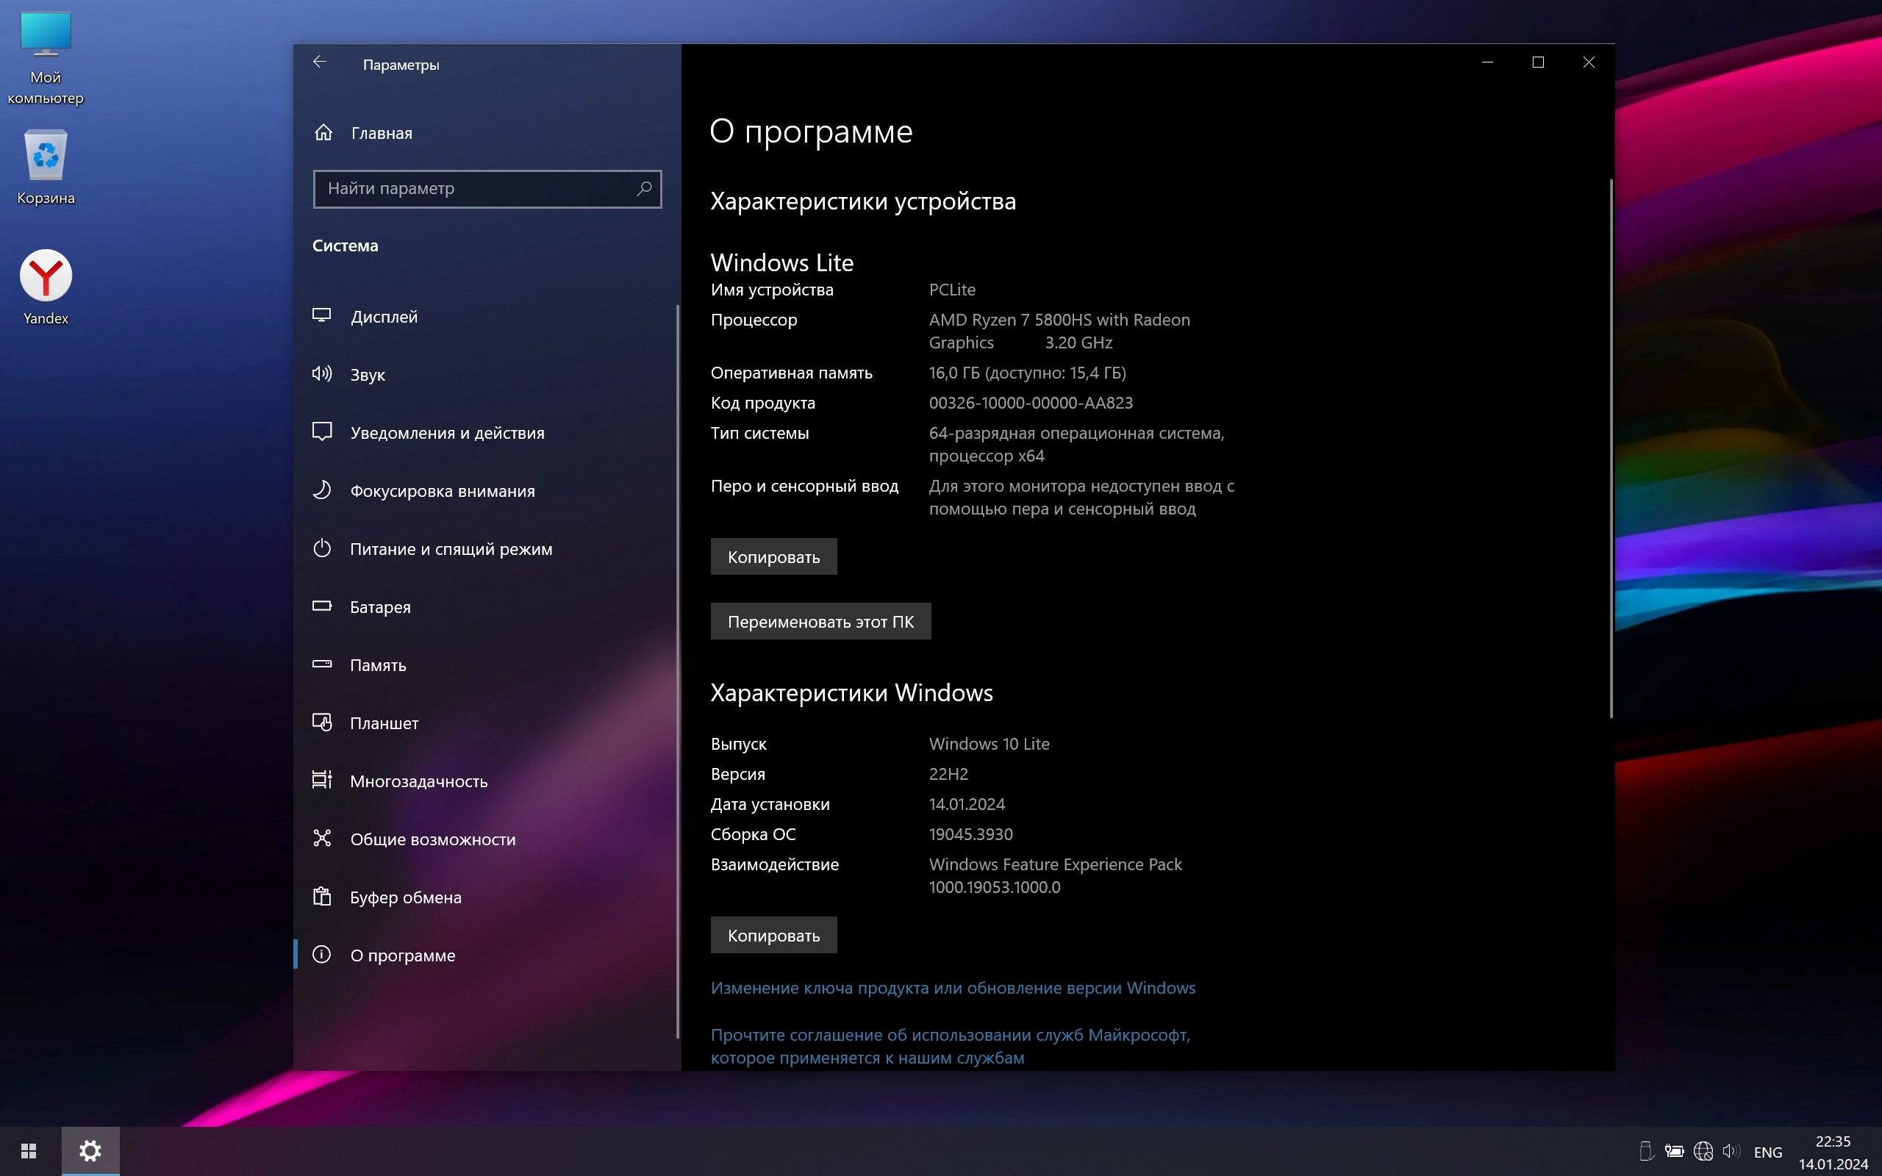Click the back arrow in Settings header

pos(320,62)
